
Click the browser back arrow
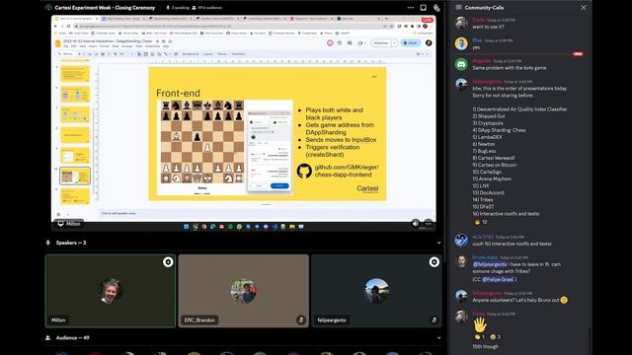point(55,27)
